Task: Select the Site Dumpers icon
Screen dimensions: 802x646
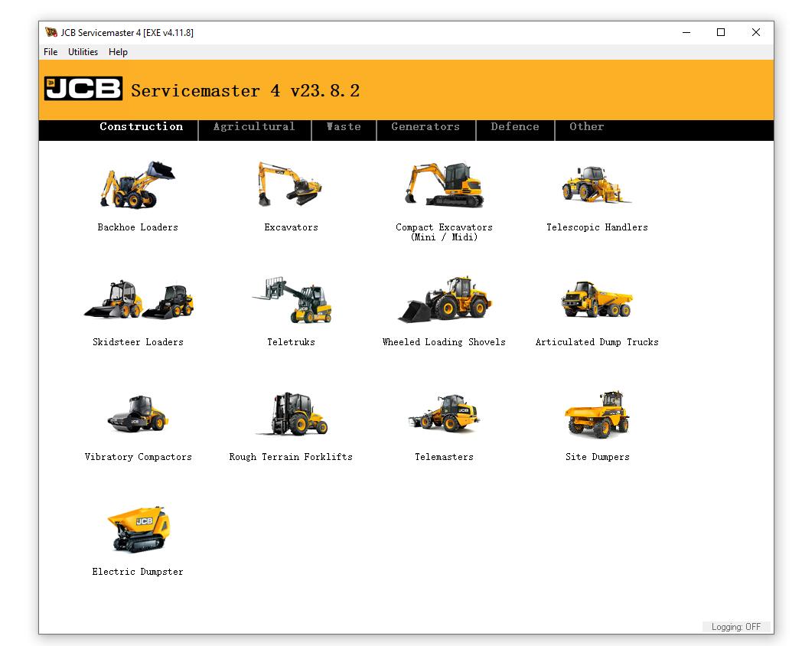Action: [x=597, y=414]
